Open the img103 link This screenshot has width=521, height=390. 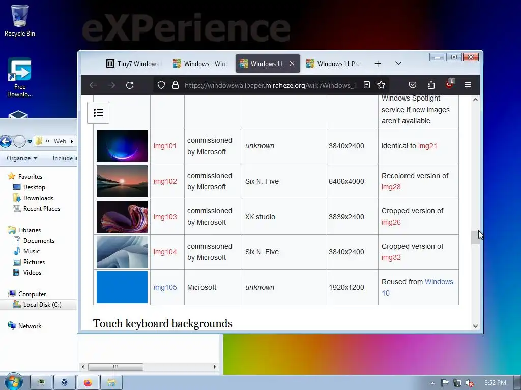165,217
